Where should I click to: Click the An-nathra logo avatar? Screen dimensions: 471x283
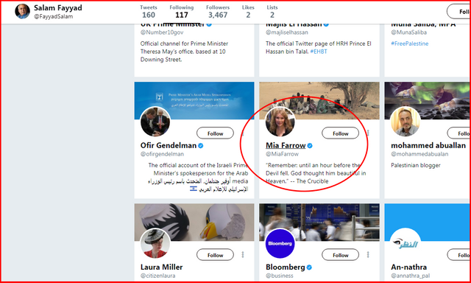click(406, 243)
